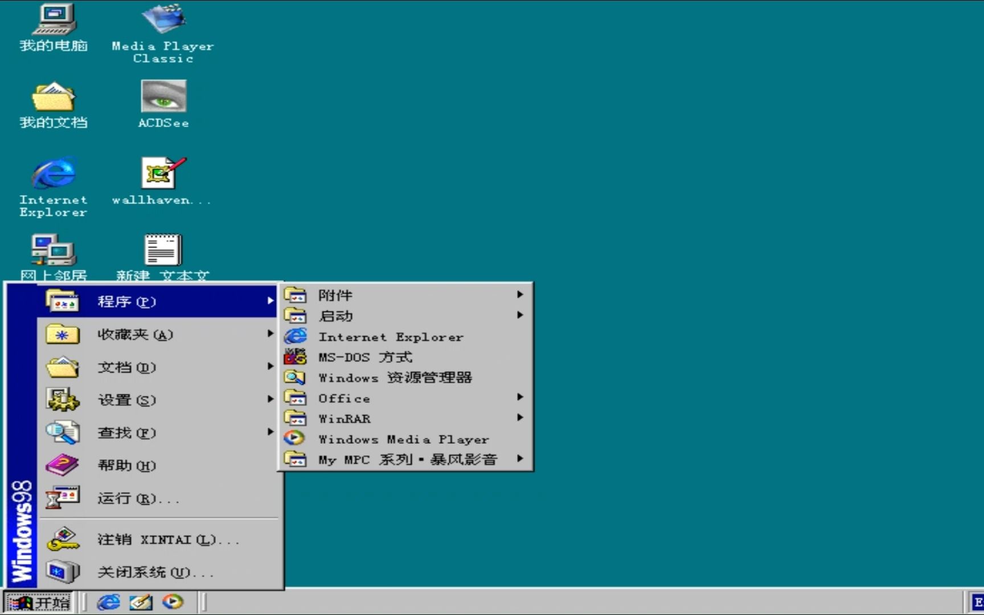This screenshot has width=984, height=615.
Task: Expand the 设置 (S) arrow
Action: pyautogui.click(x=270, y=399)
